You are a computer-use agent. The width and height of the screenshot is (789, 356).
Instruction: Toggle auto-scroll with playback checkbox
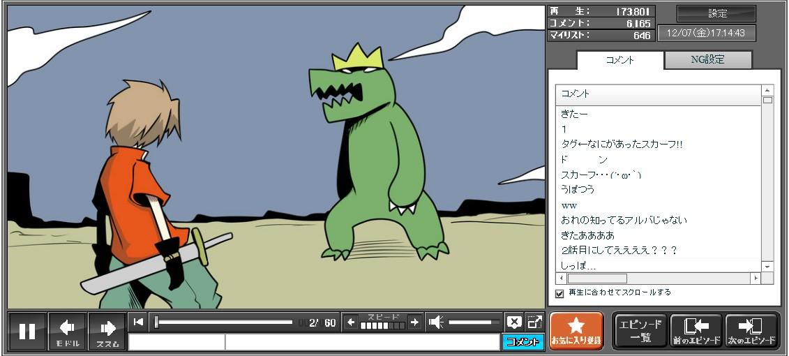[559, 293]
